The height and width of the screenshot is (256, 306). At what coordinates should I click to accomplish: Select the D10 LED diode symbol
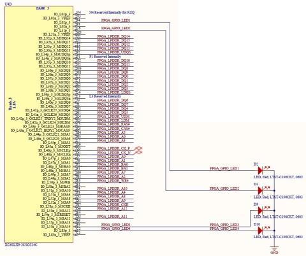pyautogui.click(x=261, y=231)
